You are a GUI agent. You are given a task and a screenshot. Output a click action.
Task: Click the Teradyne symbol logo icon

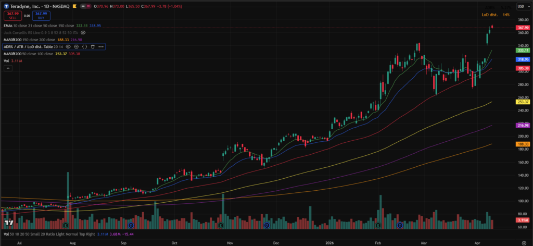[x=6, y=6]
